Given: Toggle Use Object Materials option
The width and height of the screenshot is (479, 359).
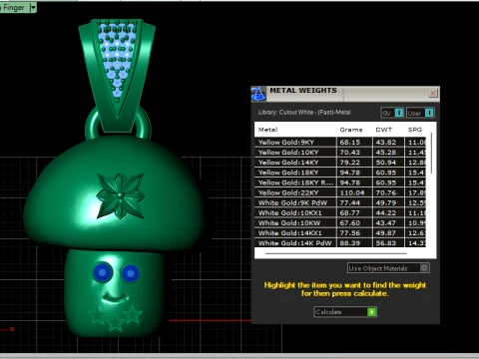Looking at the screenshot, I should pos(388,268).
